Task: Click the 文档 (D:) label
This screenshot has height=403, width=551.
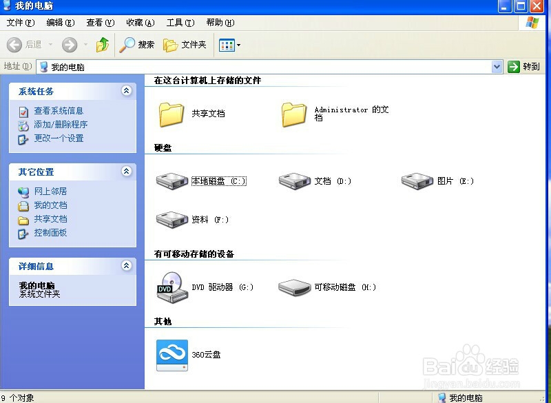Action: coord(333,181)
